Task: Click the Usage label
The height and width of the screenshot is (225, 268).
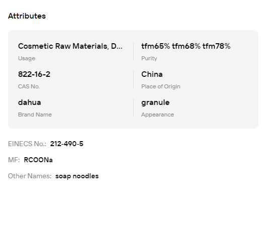Action: (x=27, y=58)
